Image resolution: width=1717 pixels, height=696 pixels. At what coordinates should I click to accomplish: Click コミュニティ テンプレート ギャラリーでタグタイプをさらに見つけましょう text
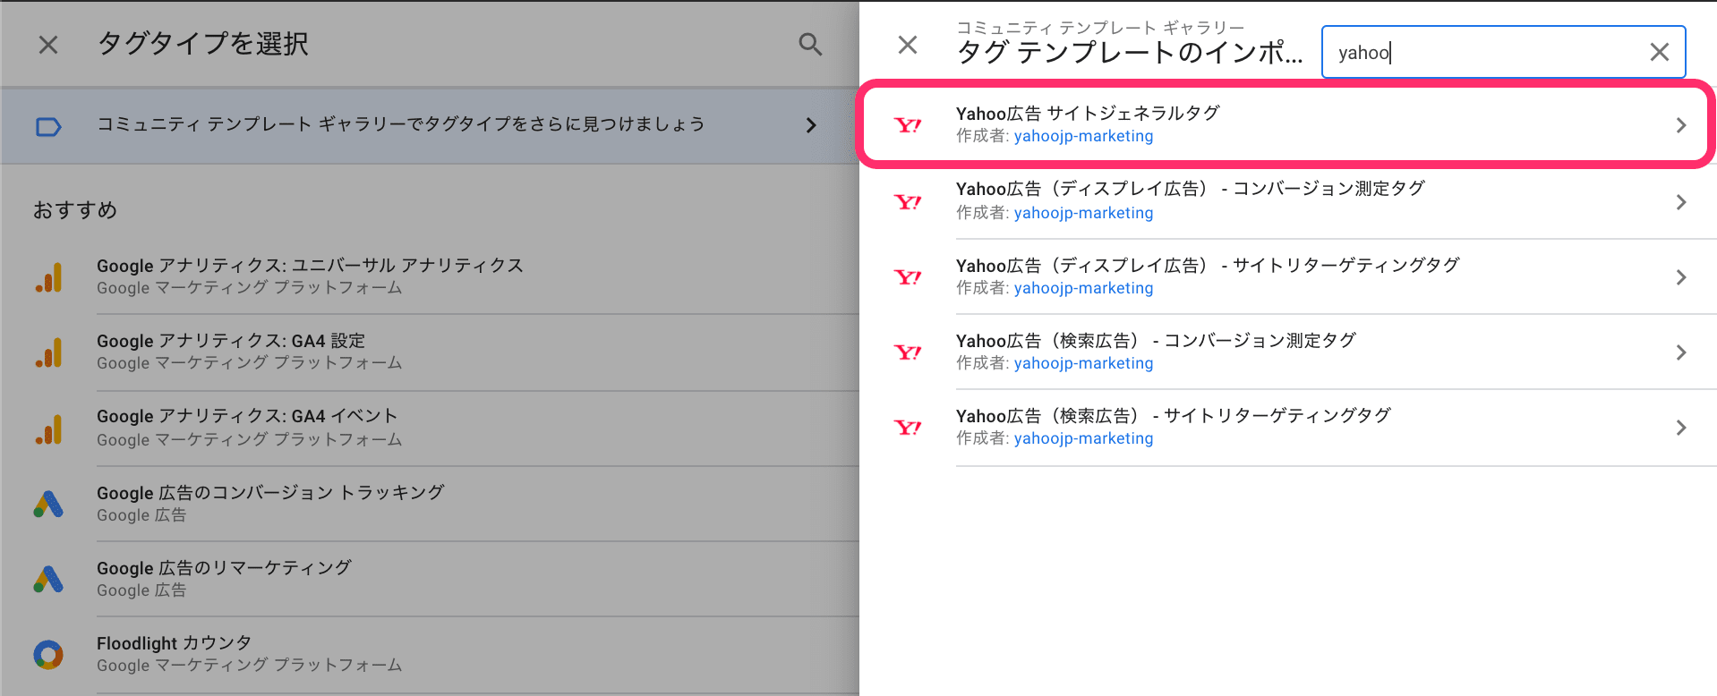pyautogui.click(x=401, y=124)
